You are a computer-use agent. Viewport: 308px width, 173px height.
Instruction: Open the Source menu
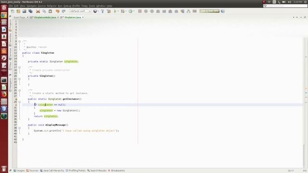42,6
